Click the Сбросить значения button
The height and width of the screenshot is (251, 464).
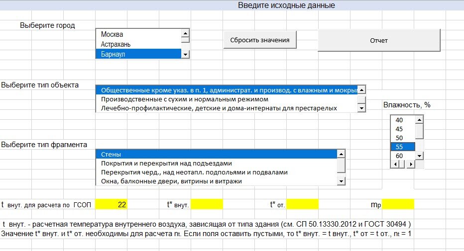pyautogui.click(x=260, y=40)
